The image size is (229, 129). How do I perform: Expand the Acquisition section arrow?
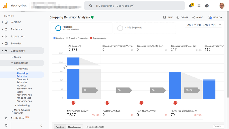click(3, 36)
